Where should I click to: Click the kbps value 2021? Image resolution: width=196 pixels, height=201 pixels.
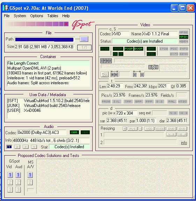(164, 86)
